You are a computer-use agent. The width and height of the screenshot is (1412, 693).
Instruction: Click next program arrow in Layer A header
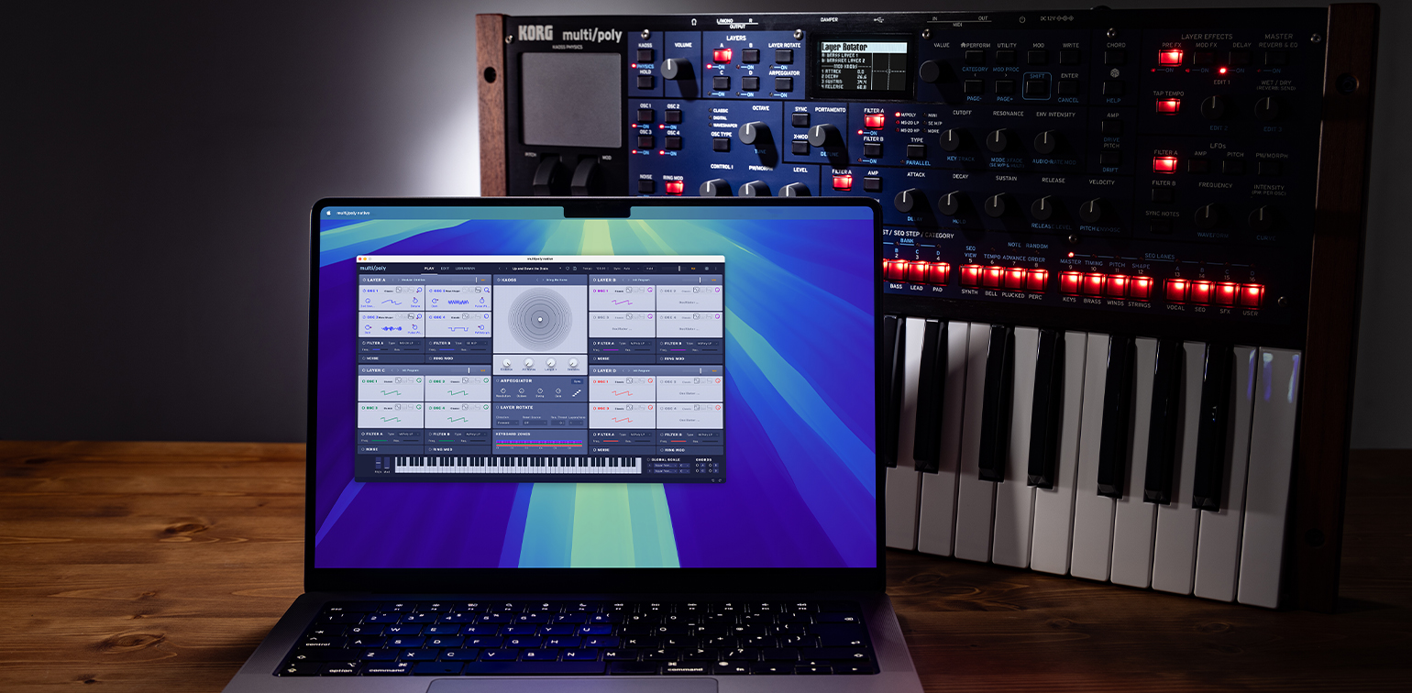click(x=398, y=280)
